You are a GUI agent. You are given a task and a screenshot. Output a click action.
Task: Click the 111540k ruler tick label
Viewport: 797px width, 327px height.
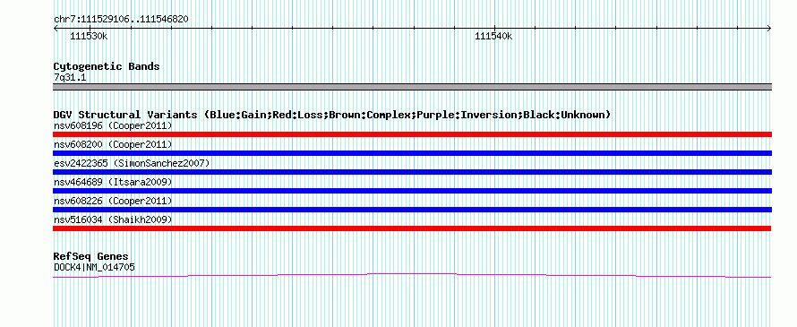[x=493, y=37]
